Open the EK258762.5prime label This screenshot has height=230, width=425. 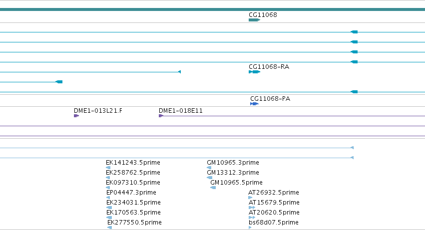133,173
